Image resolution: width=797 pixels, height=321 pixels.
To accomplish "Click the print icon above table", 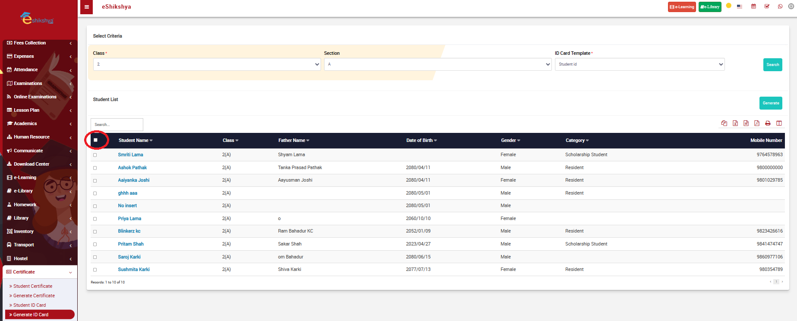I will pos(768,123).
